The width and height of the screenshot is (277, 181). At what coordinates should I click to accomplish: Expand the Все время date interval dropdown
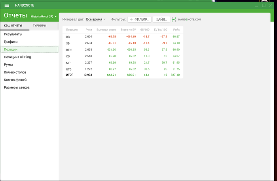pos(96,19)
